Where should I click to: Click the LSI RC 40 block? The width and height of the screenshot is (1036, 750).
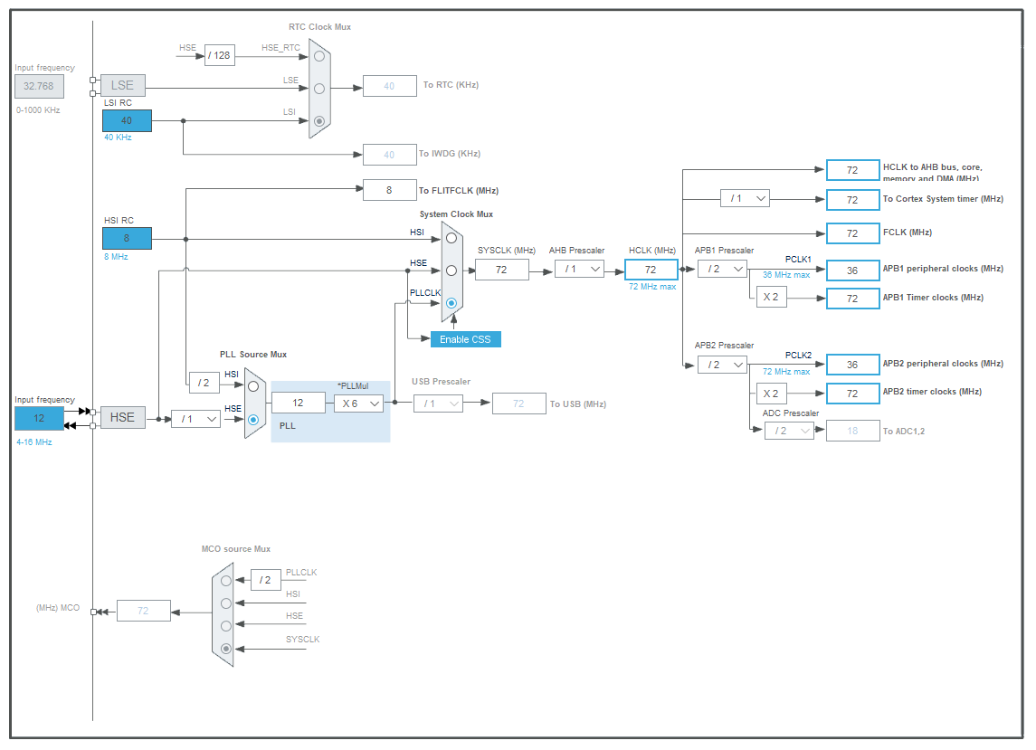tap(127, 121)
